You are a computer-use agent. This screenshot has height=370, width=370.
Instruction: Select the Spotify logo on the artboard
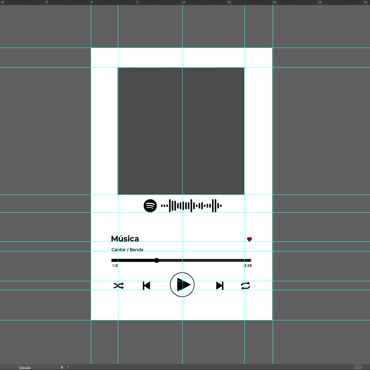coord(150,206)
